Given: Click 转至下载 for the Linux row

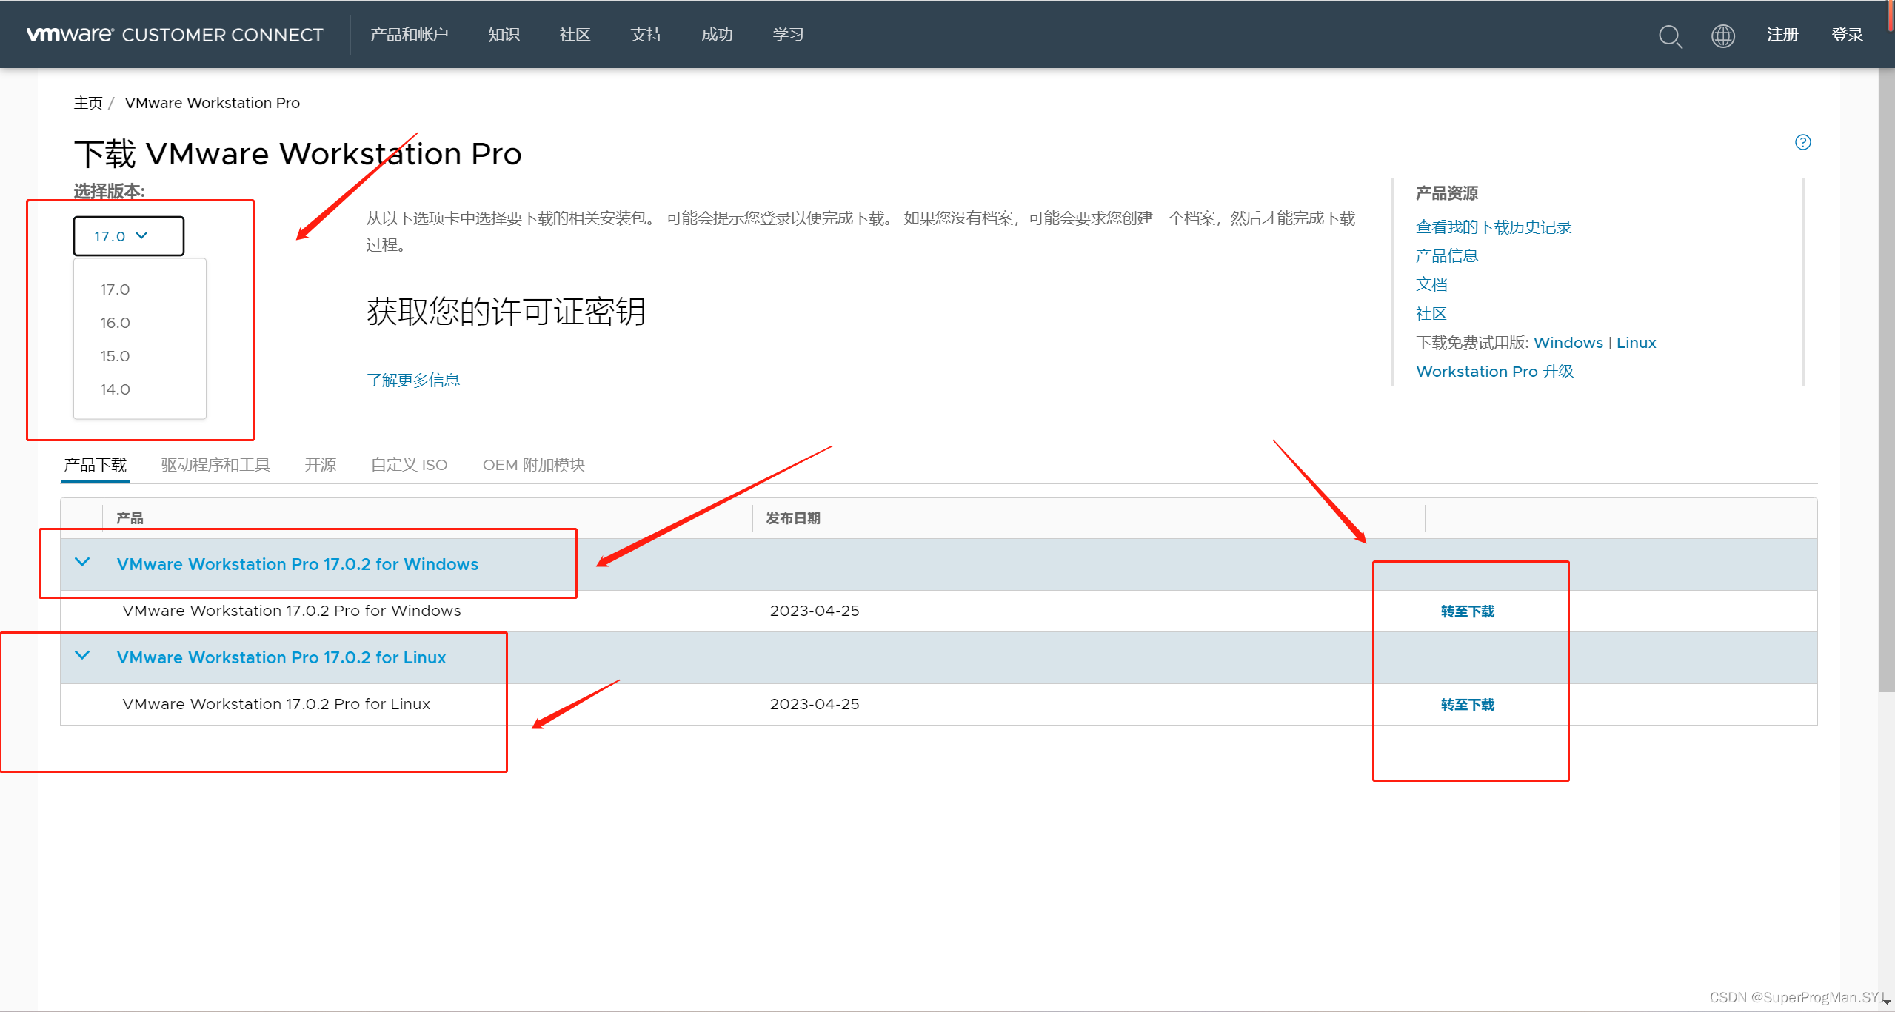Looking at the screenshot, I should click(1467, 705).
